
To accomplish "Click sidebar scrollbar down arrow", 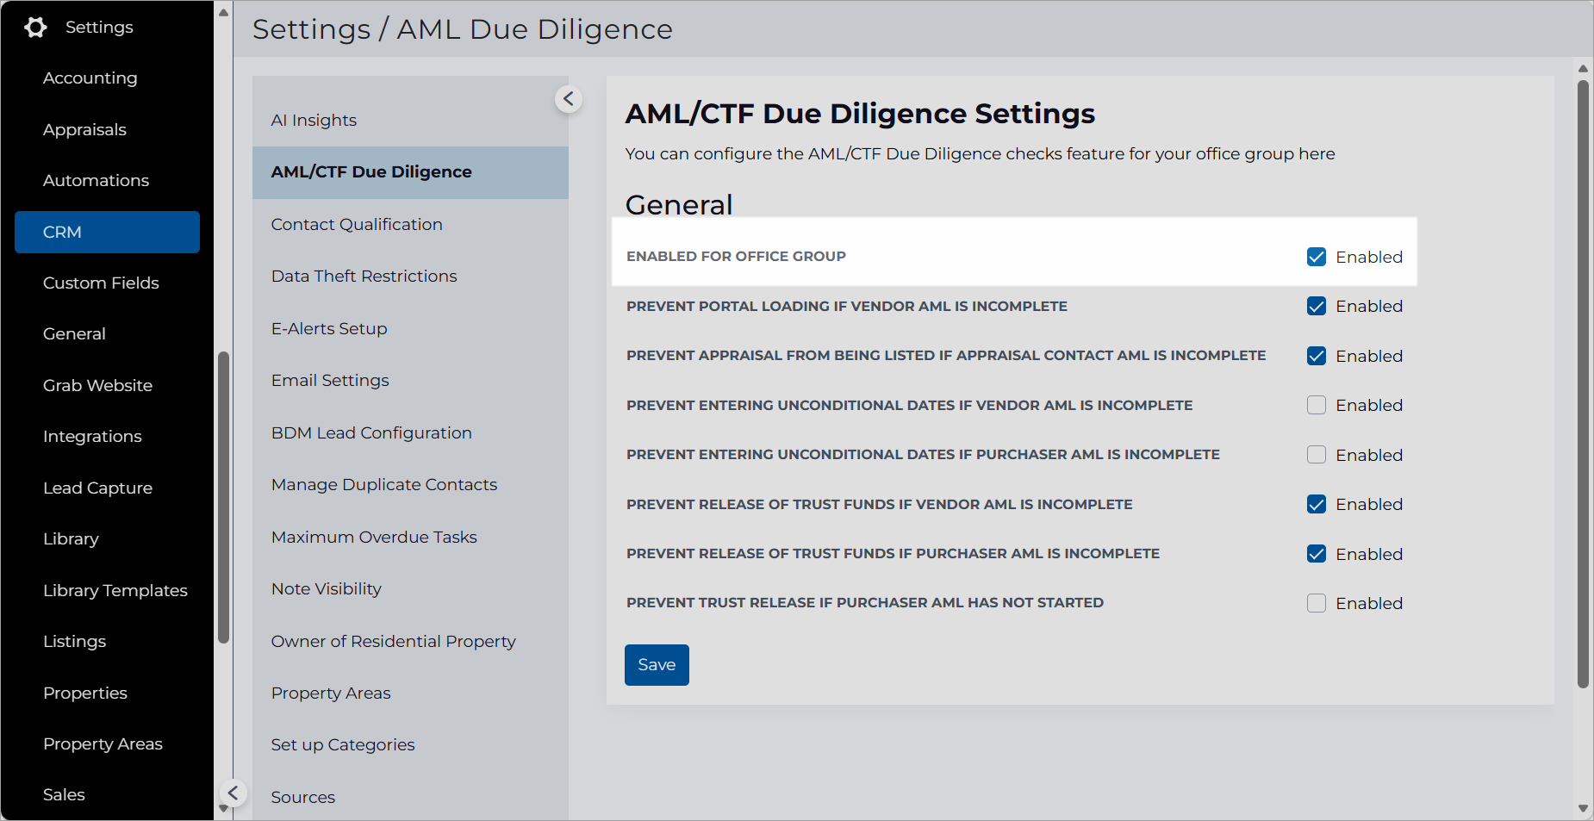I will tap(223, 809).
